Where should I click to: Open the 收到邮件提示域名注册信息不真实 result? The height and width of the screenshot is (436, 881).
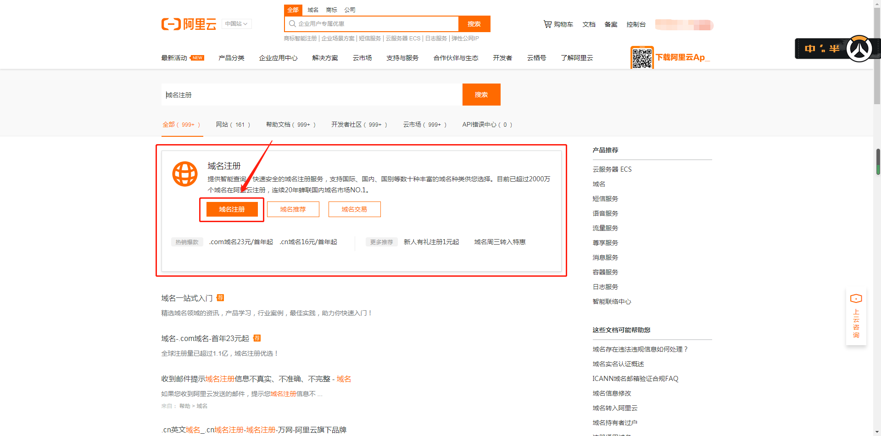tap(256, 379)
